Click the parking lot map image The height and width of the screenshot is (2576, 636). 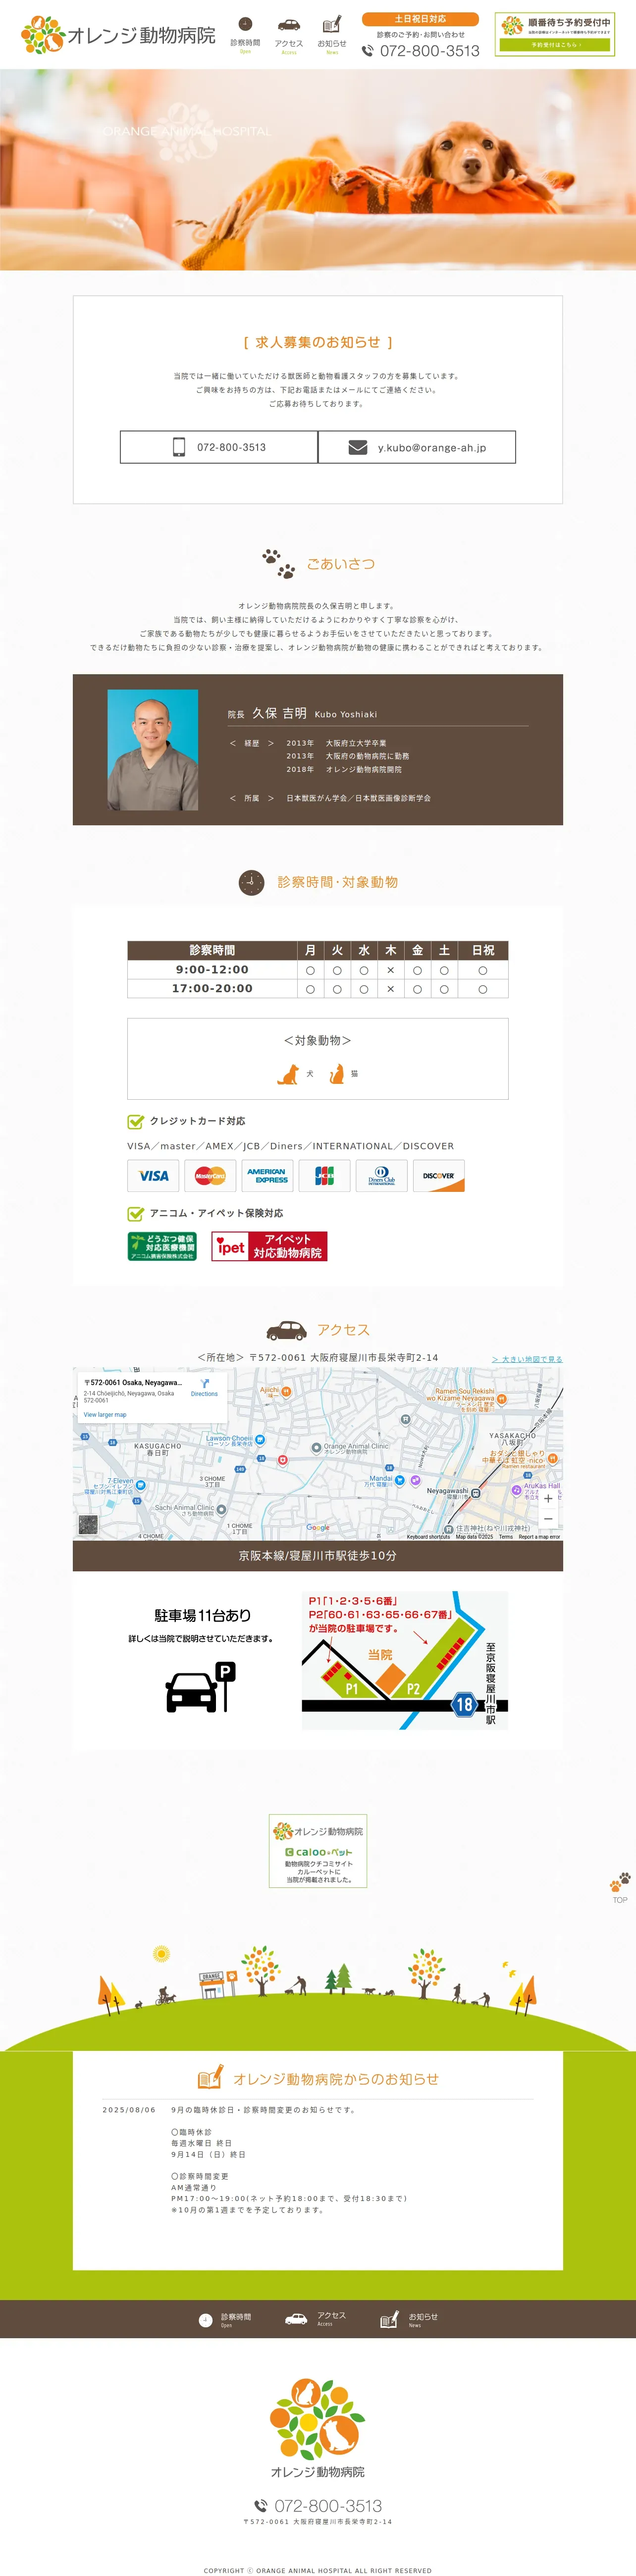coord(405,1660)
